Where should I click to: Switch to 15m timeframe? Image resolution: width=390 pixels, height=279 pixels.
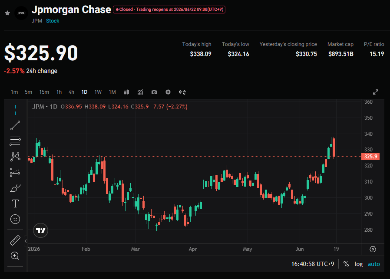coord(44,92)
